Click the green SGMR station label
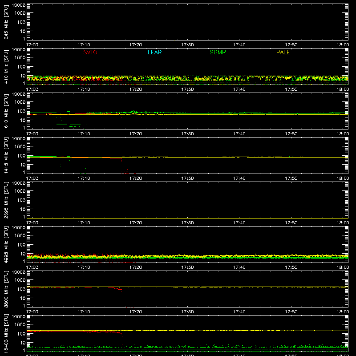 point(218,52)
